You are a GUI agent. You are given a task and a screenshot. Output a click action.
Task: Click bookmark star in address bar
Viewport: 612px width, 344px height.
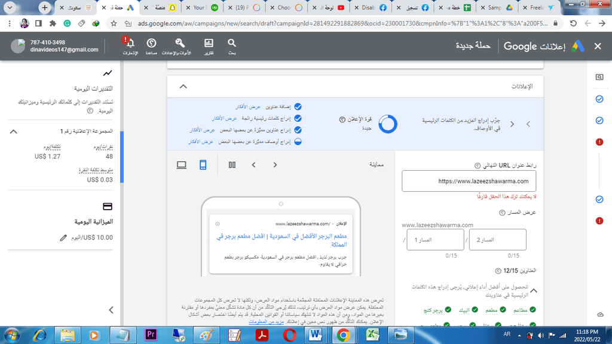pos(114,23)
